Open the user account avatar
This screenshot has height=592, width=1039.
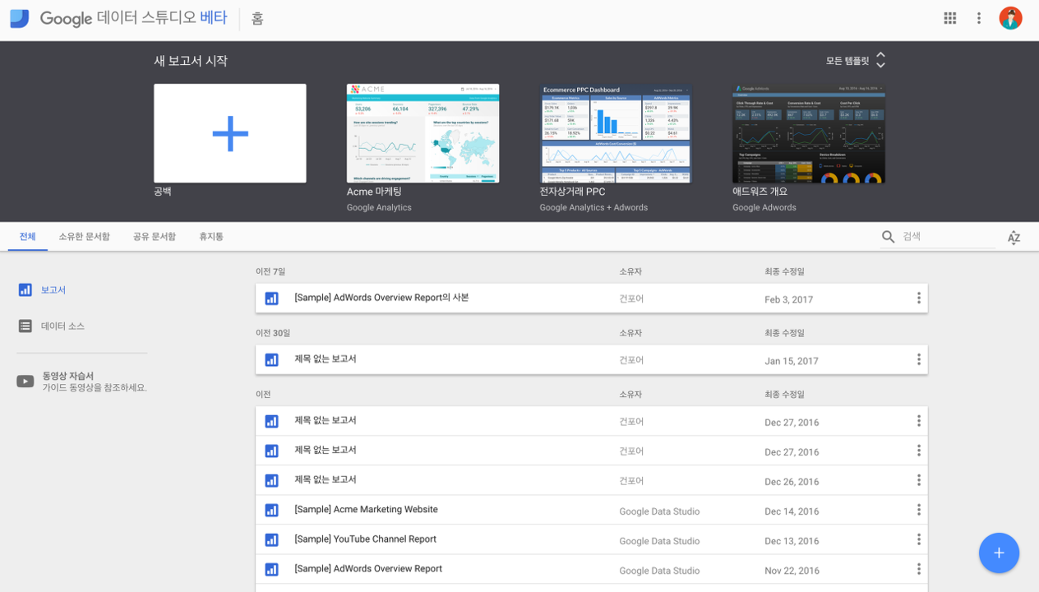(1010, 18)
